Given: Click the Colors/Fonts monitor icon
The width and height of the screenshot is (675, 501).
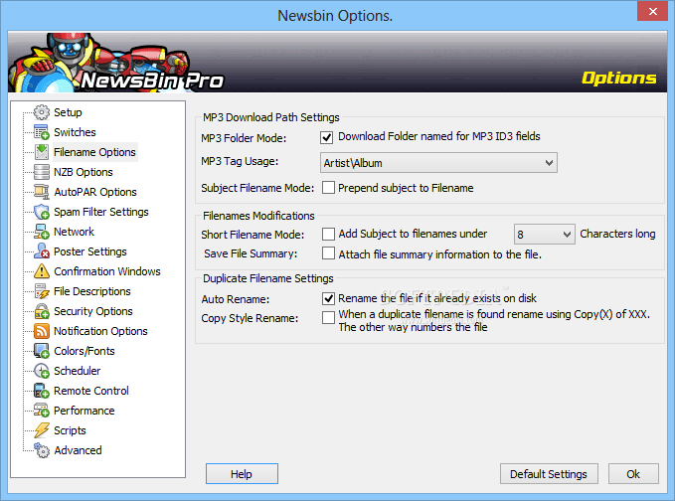Looking at the screenshot, I should (x=42, y=351).
